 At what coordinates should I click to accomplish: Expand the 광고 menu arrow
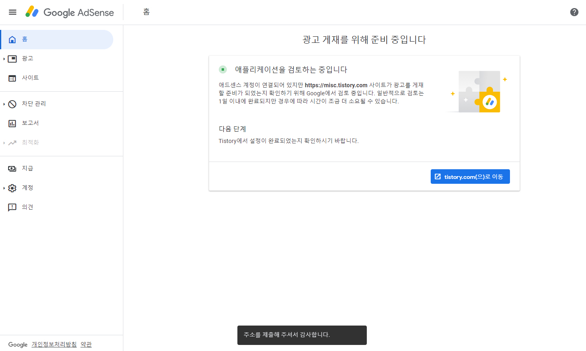coord(4,59)
